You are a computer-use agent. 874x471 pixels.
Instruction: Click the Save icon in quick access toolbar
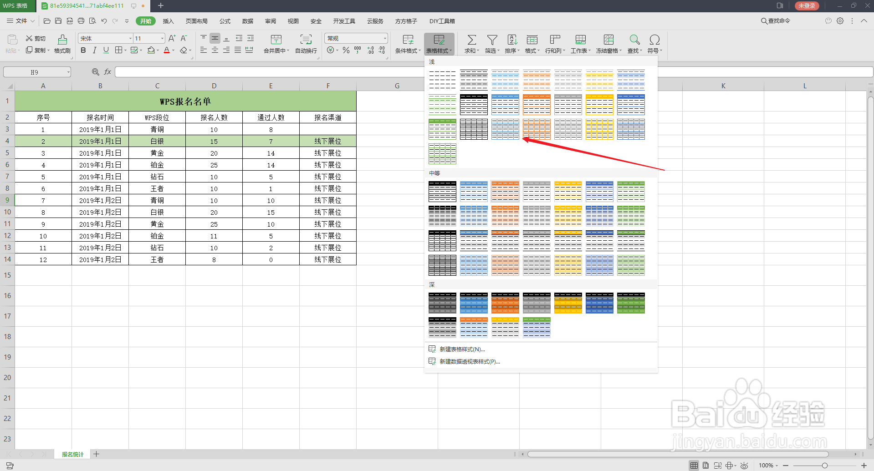pyautogui.click(x=58, y=21)
